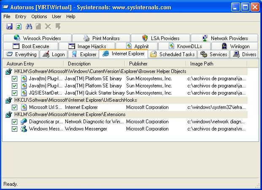Switch to the Boot Execute tab
The image size is (262, 190).
tap(31, 46)
